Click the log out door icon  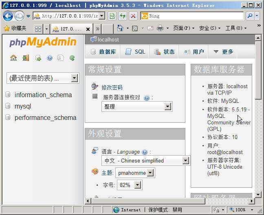coord(26,58)
